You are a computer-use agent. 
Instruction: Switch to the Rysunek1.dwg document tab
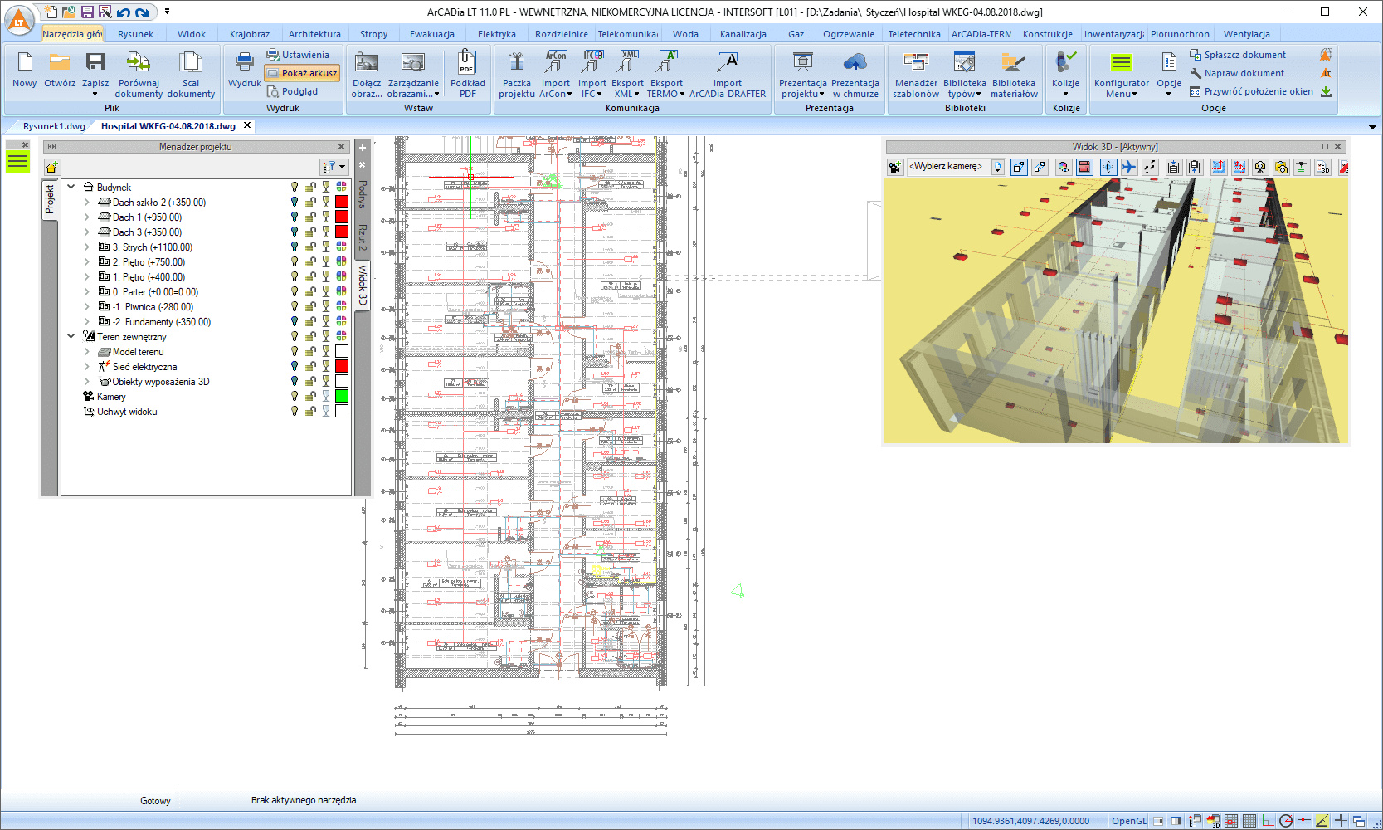(x=54, y=126)
